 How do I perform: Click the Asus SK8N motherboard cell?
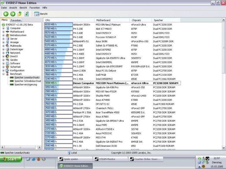101,41
